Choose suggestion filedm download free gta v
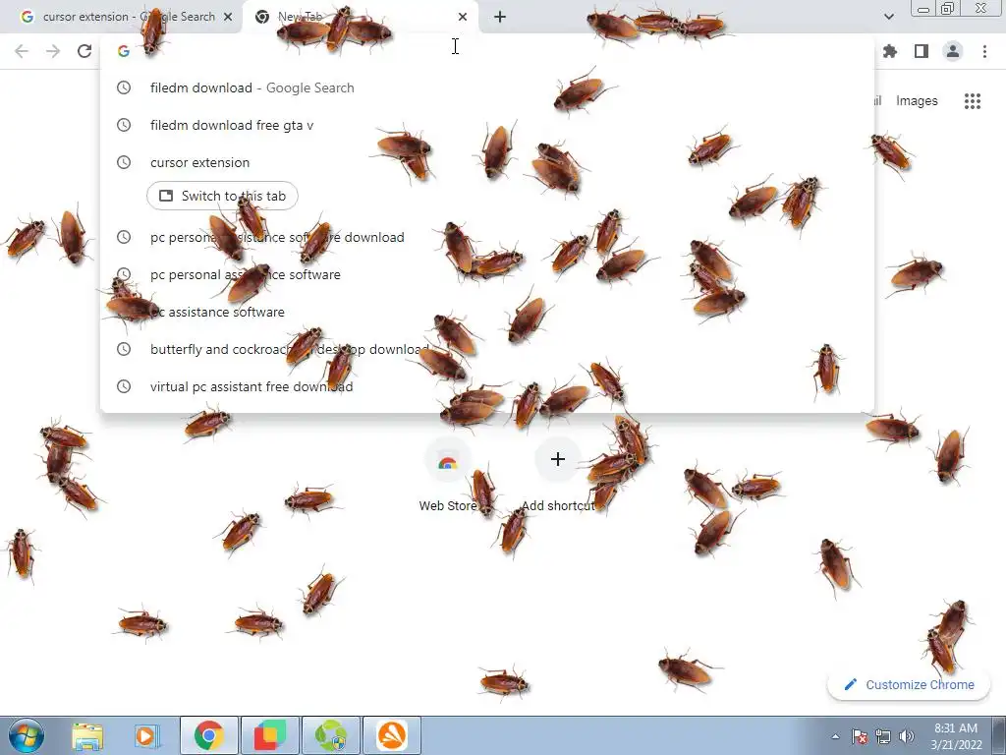 pos(487,125)
